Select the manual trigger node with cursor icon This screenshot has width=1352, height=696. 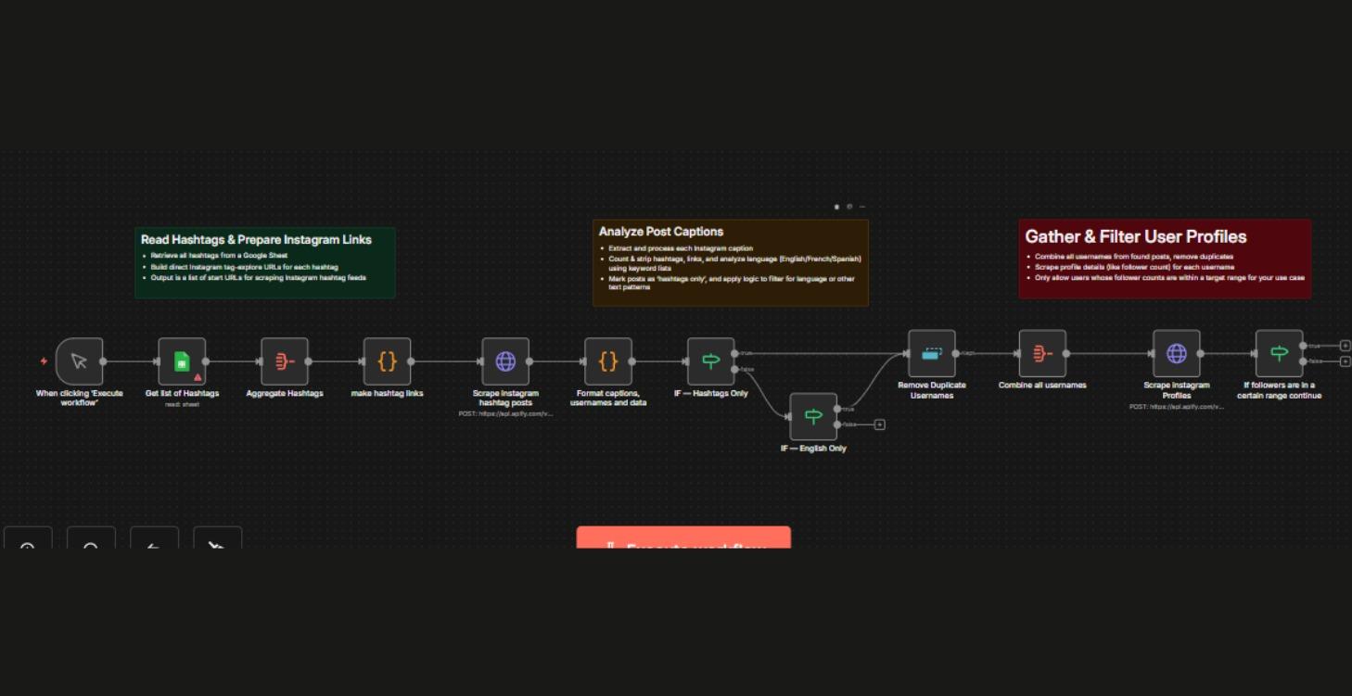click(x=80, y=361)
